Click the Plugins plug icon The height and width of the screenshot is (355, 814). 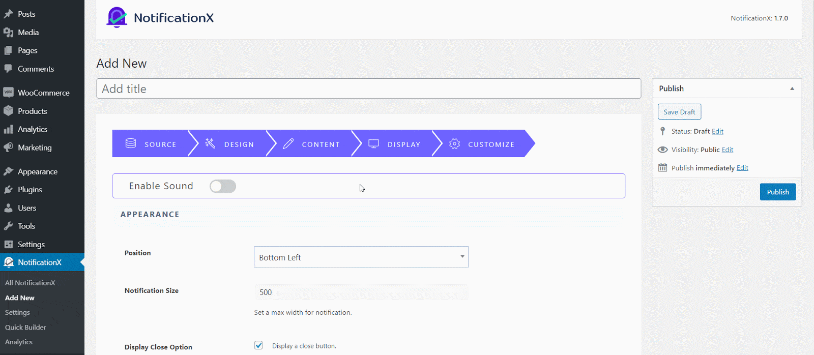tap(8, 190)
